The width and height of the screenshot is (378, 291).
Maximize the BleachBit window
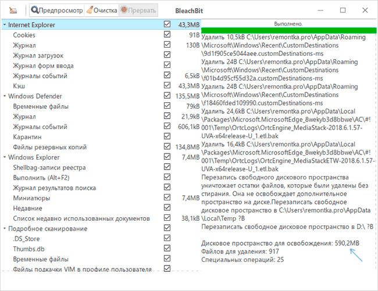[x=343, y=10]
